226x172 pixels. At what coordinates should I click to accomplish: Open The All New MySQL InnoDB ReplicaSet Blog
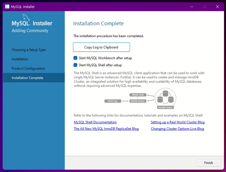[106, 129]
